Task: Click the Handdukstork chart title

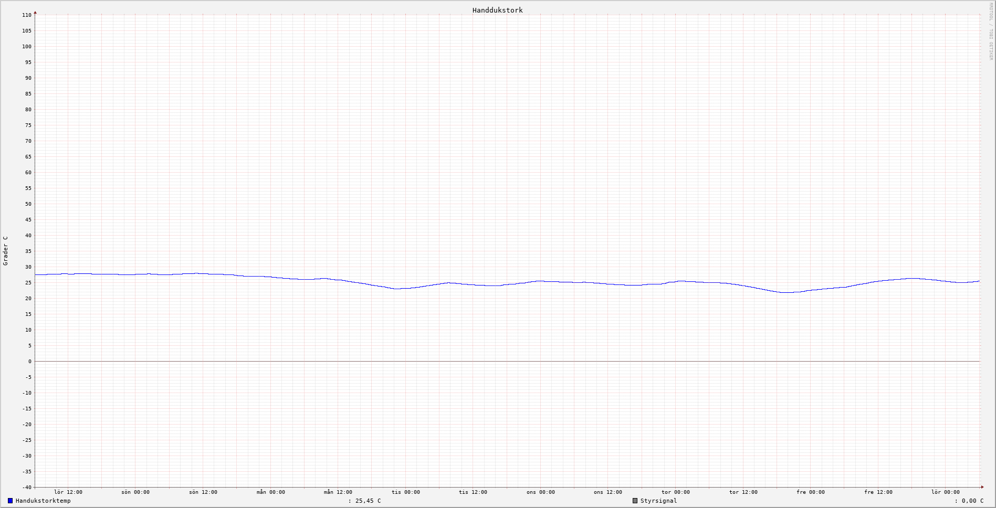Action: (x=497, y=10)
